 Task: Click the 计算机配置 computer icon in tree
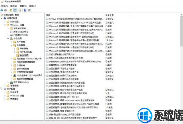pyautogui.click(x=5, y=18)
